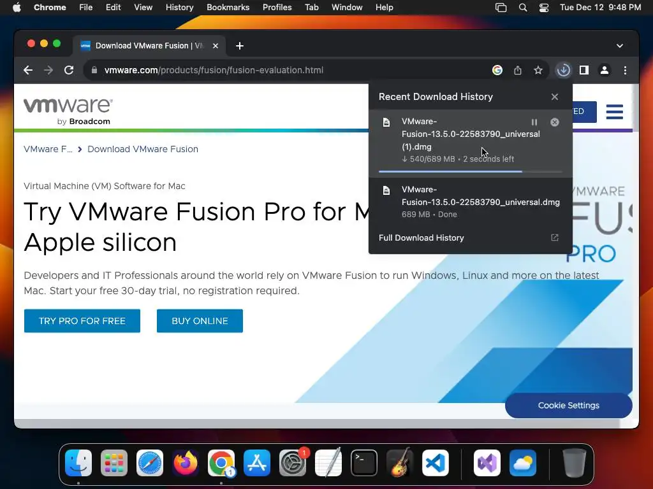This screenshot has width=653, height=489.
Task: Open the App Store from the Dock
Action: (257, 463)
